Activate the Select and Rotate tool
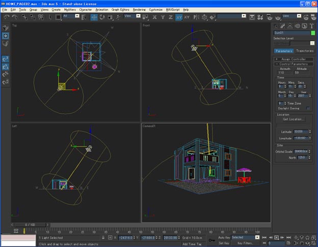The height and width of the screenshot is (247, 318). tap(102, 17)
